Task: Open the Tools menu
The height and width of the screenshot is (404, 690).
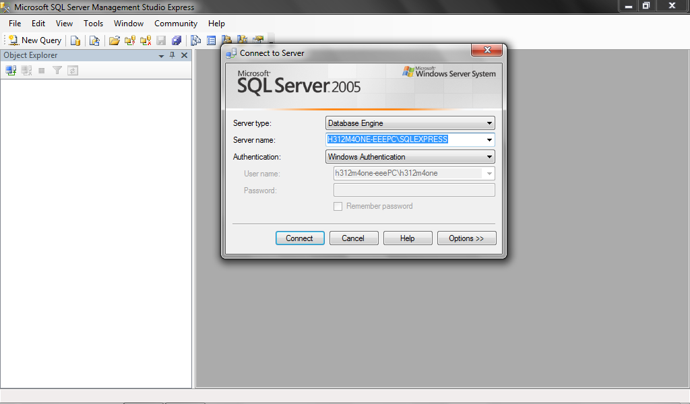Action: (x=93, y=24)
